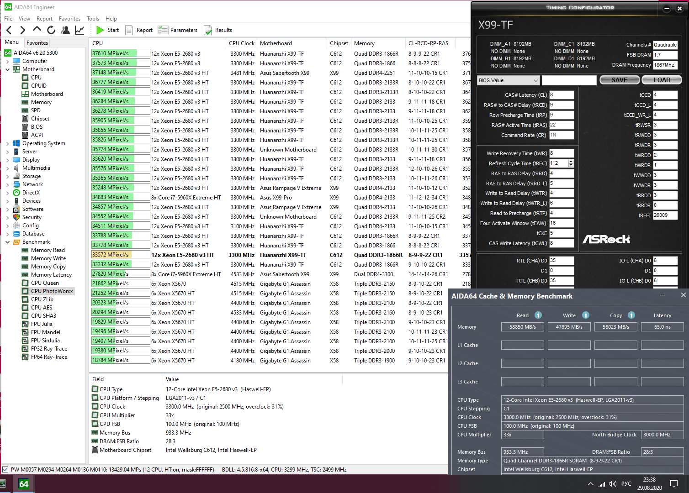689x493 pixels.
Task: Click the DRAM Frequency field in Timing Configurator
Action: (665, 65)
